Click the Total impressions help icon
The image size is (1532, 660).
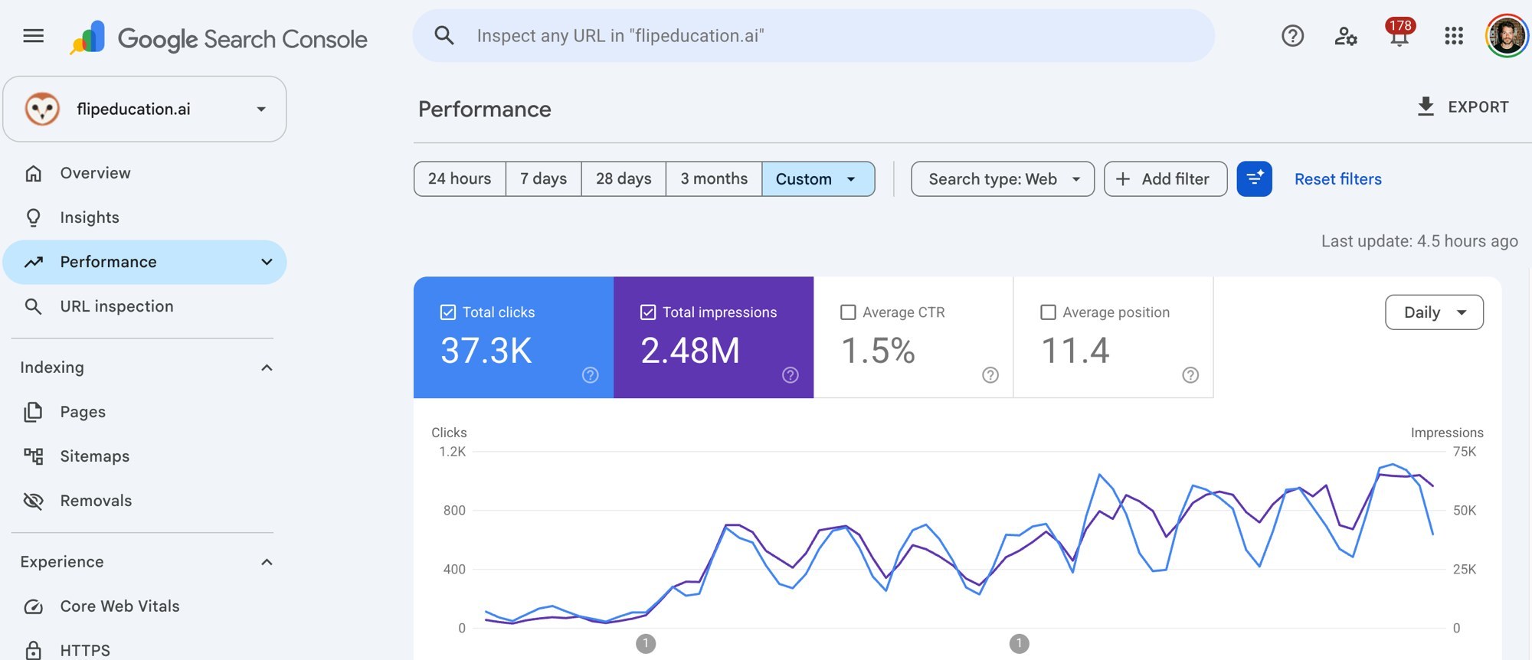(x=791, y=375)
